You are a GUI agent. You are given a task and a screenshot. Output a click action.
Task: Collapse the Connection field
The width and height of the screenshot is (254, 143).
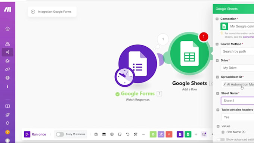pos(217,19)
